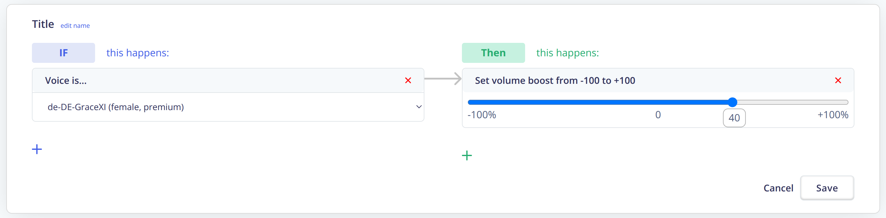Click the +100% slider maximum label
This screenshot has width=886, height=218.
[x=833, y=115]
